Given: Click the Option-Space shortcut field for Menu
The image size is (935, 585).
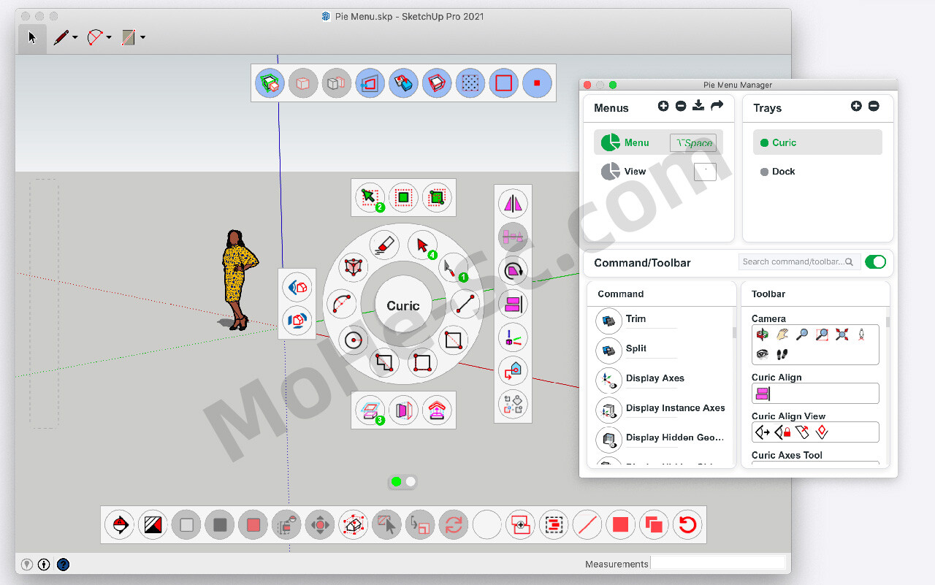Looking at the screenshot, I should pos(693,143).
